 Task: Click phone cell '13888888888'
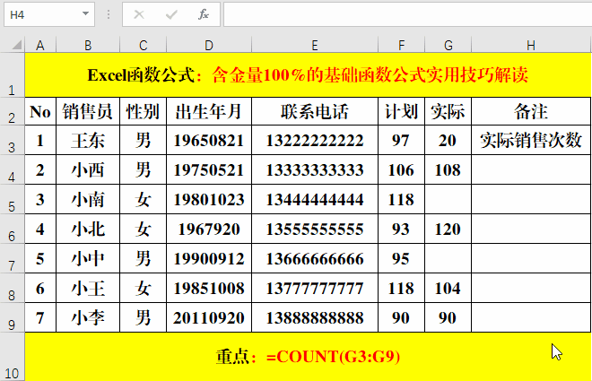click(315, 317)
